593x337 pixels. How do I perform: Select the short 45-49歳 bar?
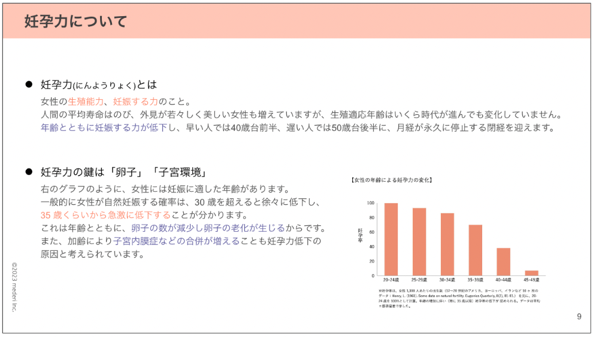pos(532,272)
